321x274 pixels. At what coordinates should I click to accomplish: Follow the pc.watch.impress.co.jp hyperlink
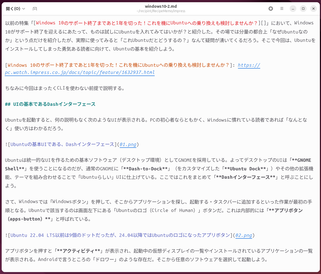[79, 73]
